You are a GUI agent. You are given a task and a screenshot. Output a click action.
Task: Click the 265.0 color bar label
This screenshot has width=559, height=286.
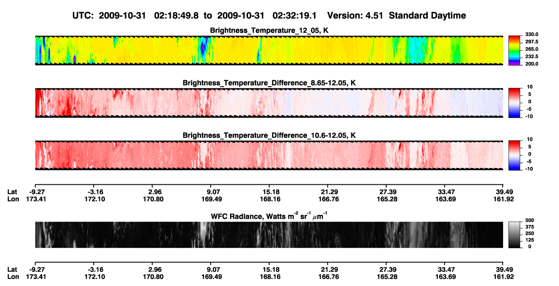click(x=531, y=49)
